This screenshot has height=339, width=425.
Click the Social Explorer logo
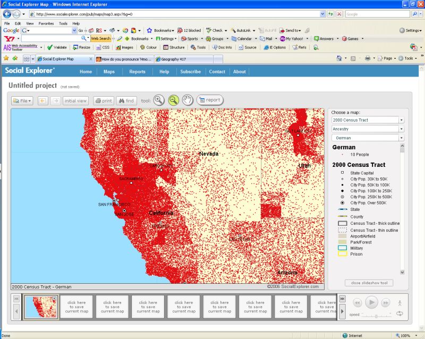tap(30, 71)
